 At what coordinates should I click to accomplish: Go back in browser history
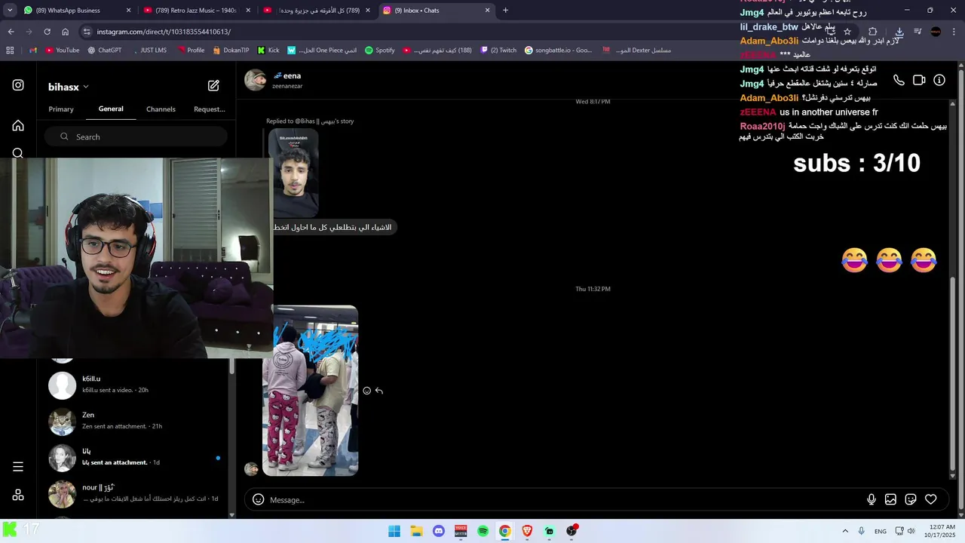[x=11, y=32]
